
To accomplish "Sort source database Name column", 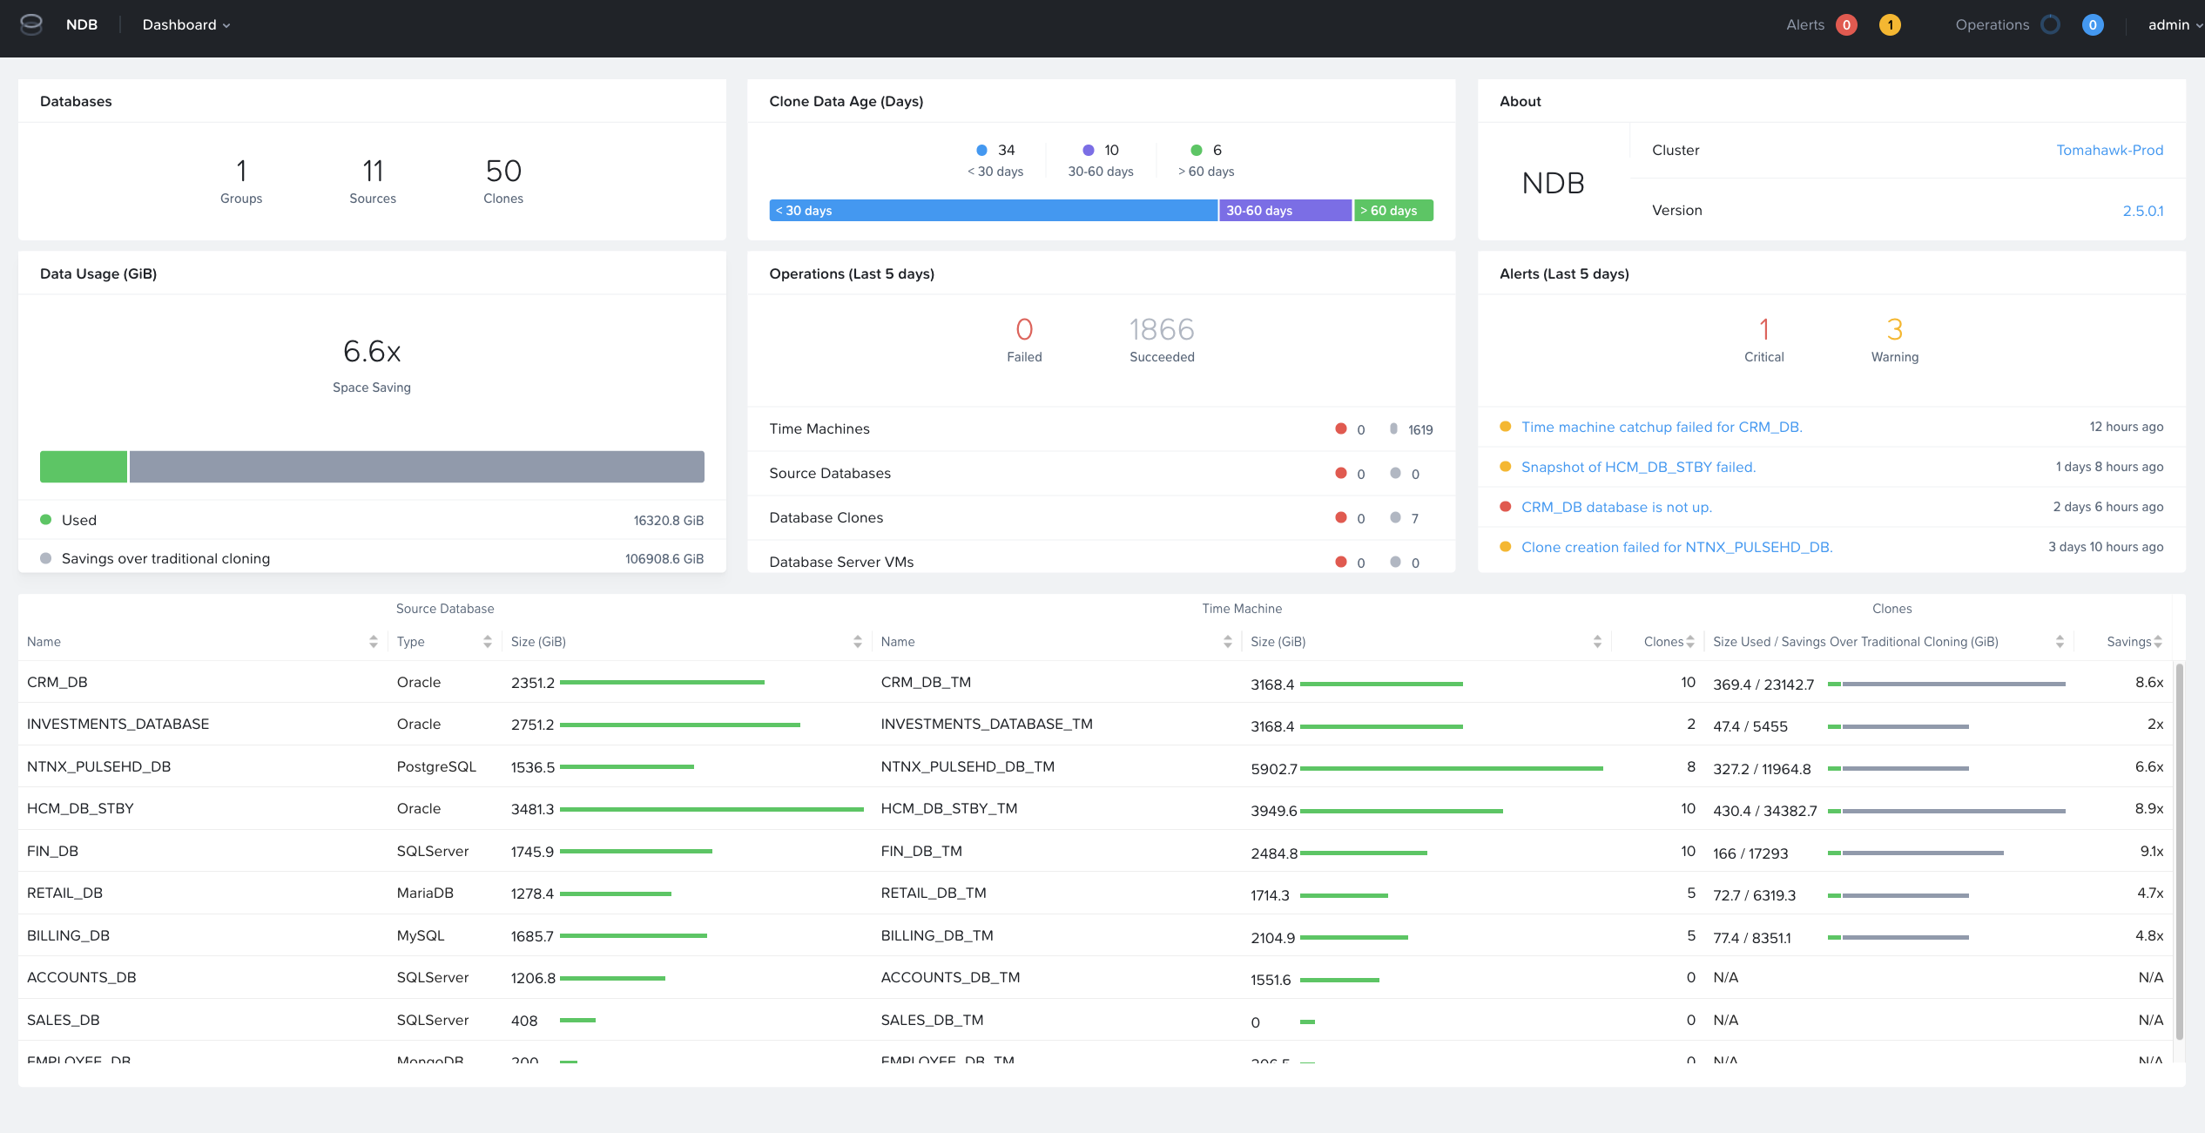I will pyautogui.click(x=373, y=642).
